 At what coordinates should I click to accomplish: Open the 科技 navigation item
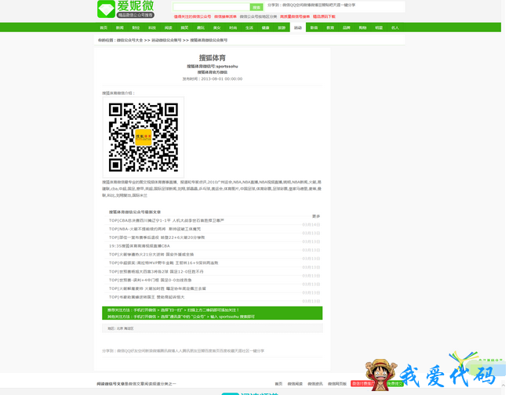152,28
